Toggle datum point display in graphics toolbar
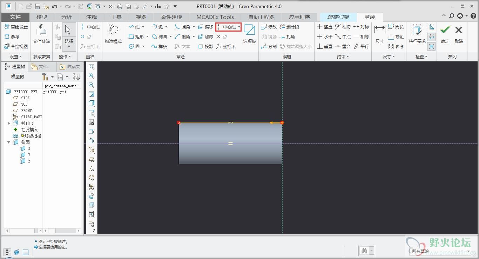 click(92, 178)
